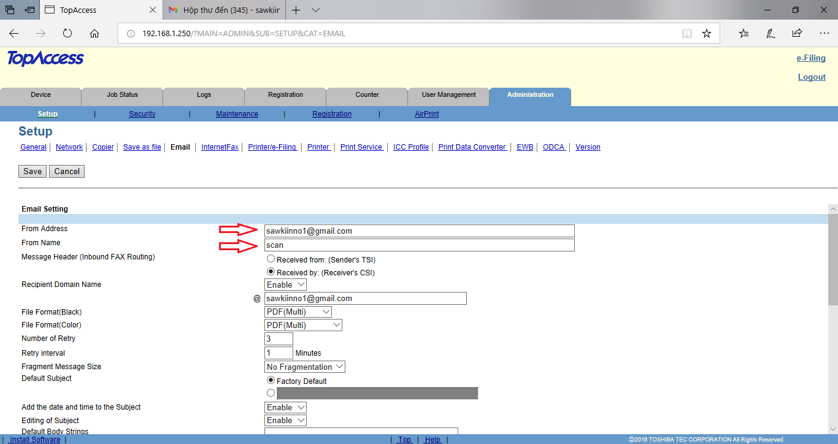Click the Install Software link
838x444 pixels.
pyautogui.click(x=34, y=440)
